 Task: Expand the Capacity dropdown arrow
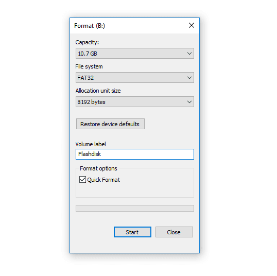[x=189, y=54]
